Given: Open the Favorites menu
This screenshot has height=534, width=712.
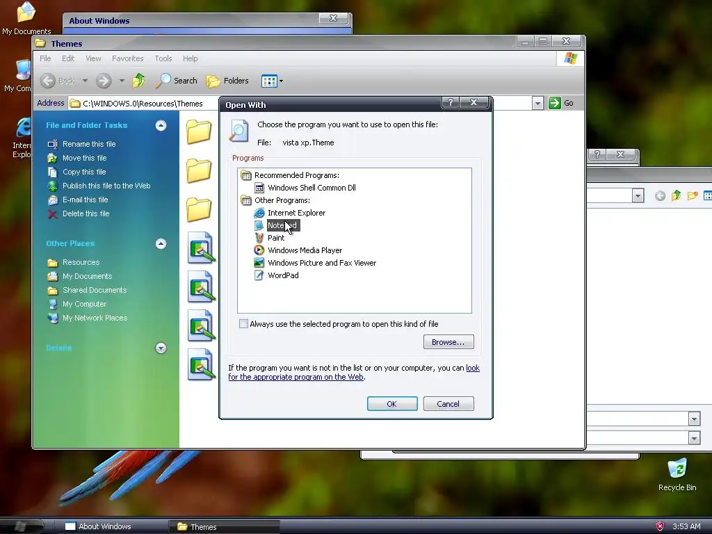Looking at the screenshot, I should click(x=128, y=58).
